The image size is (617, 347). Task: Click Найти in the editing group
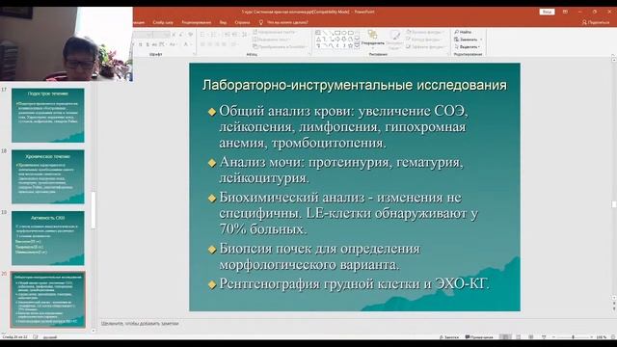tap(463, 32)
